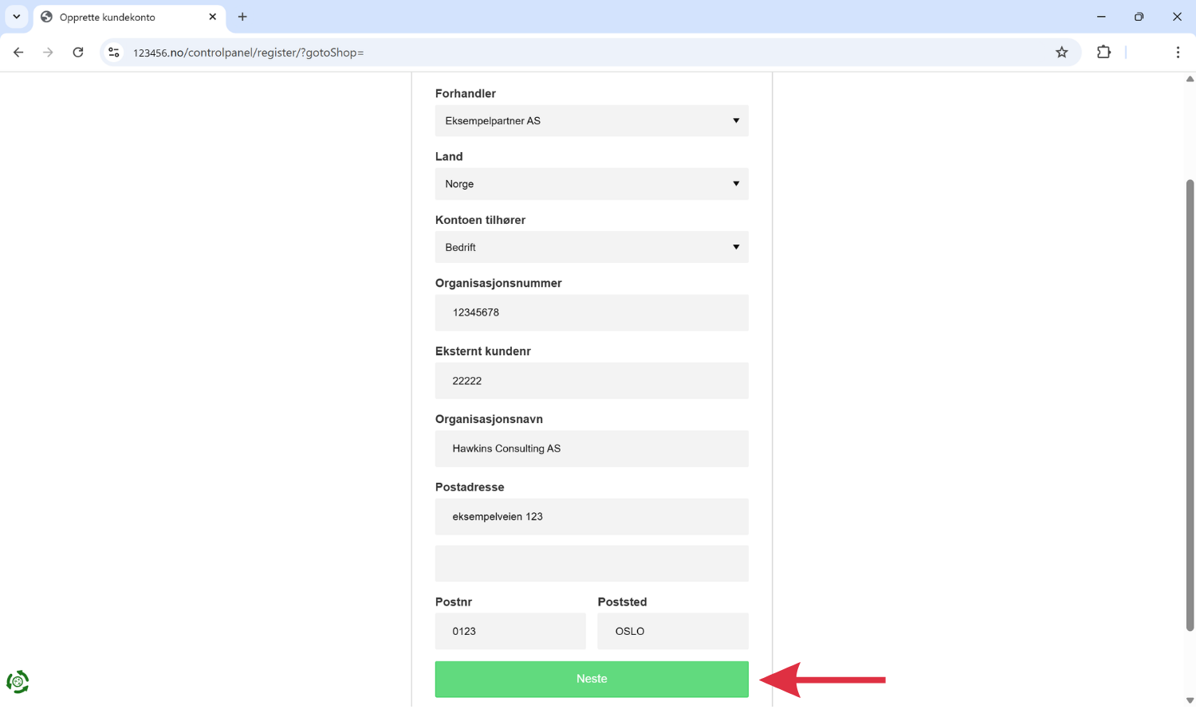Click the Organisasjonsnavn field
The image size is (1196, 717).
592,449
